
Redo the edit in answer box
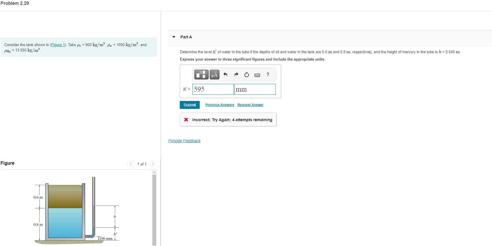click(x=236, y=75)
